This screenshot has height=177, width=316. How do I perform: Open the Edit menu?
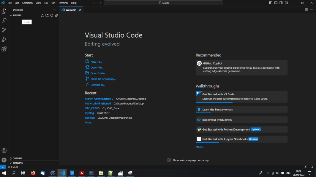[17, 3]
